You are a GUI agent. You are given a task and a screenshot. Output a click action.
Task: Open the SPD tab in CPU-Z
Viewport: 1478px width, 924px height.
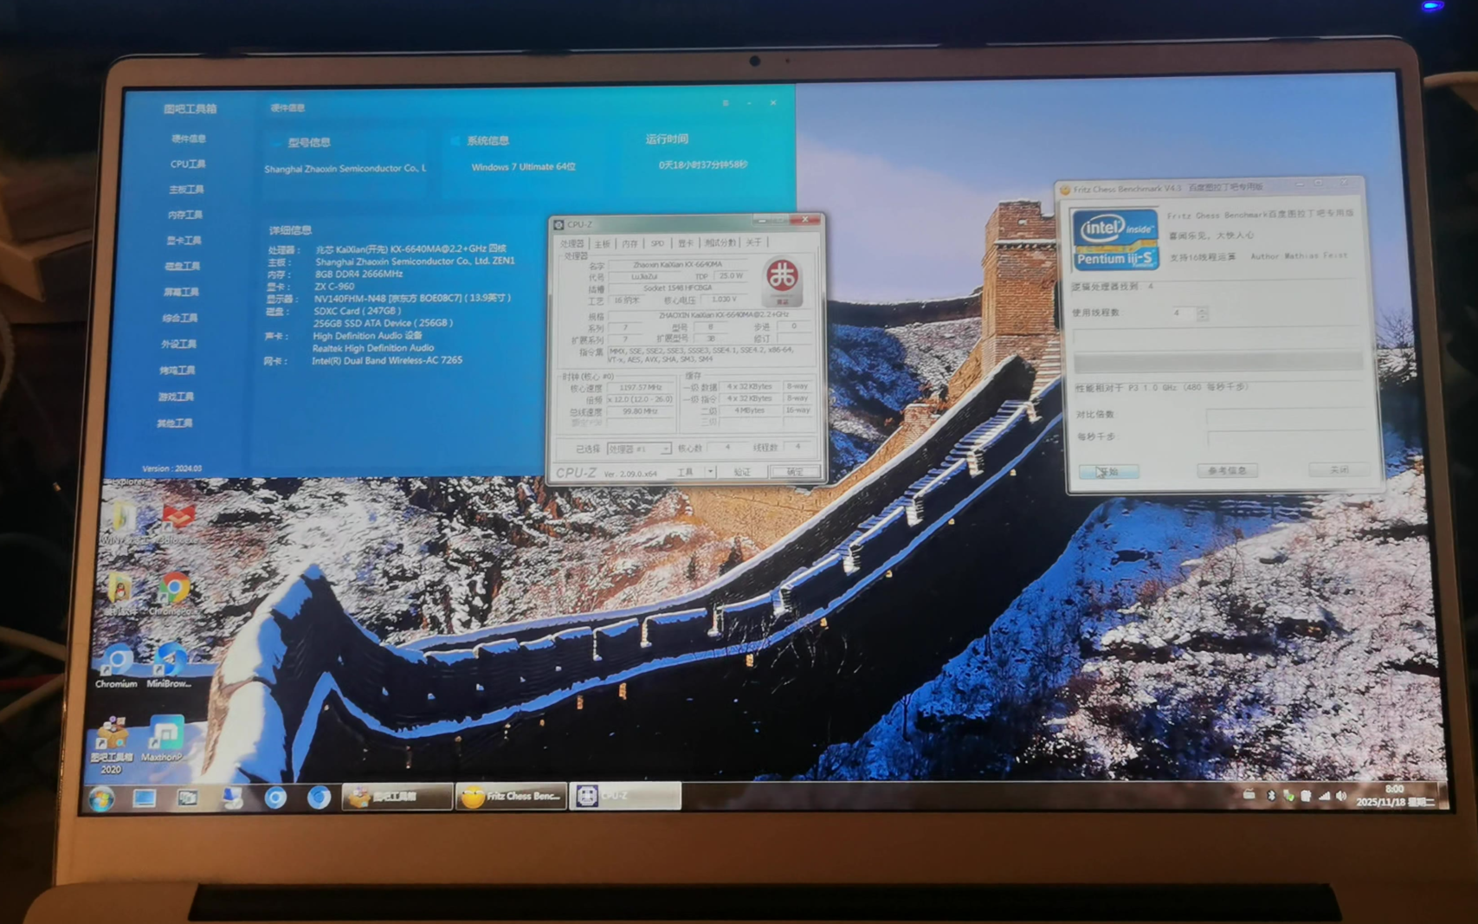click(657, 243)
